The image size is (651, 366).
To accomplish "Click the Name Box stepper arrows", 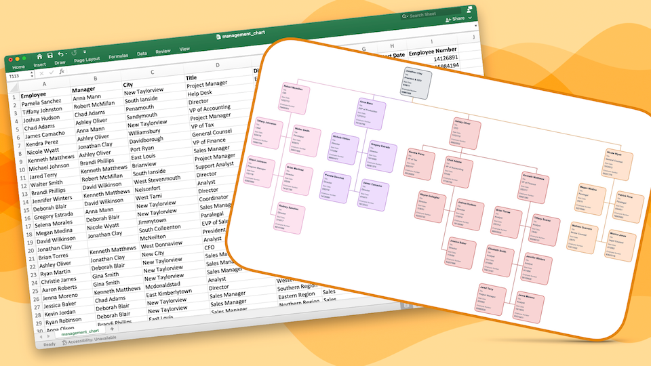I will point(32,75).
